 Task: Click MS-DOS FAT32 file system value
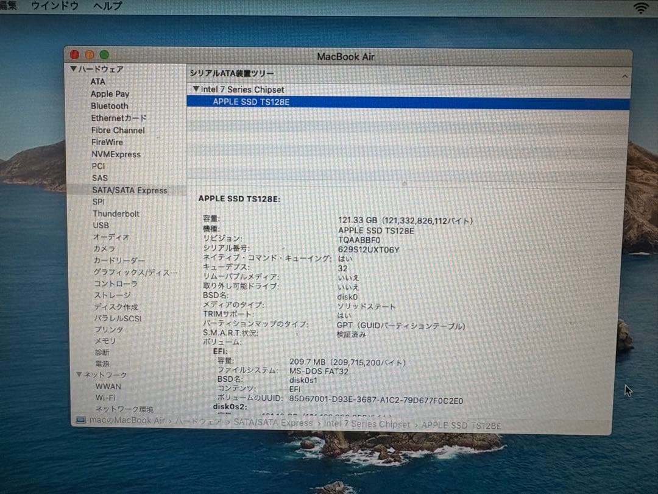click(x=319, y=371)
